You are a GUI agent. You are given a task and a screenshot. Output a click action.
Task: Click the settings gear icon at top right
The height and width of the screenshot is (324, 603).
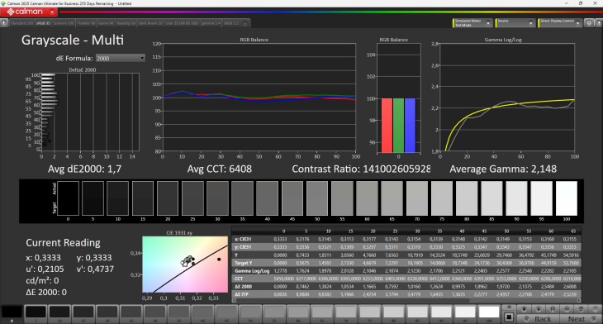coord(589,23)
